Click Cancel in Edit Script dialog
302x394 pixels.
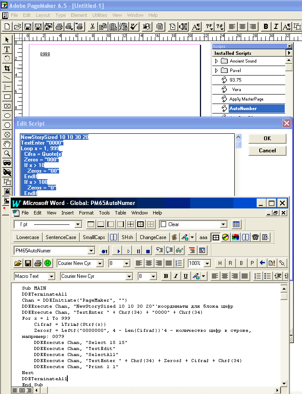click(267, 151)
